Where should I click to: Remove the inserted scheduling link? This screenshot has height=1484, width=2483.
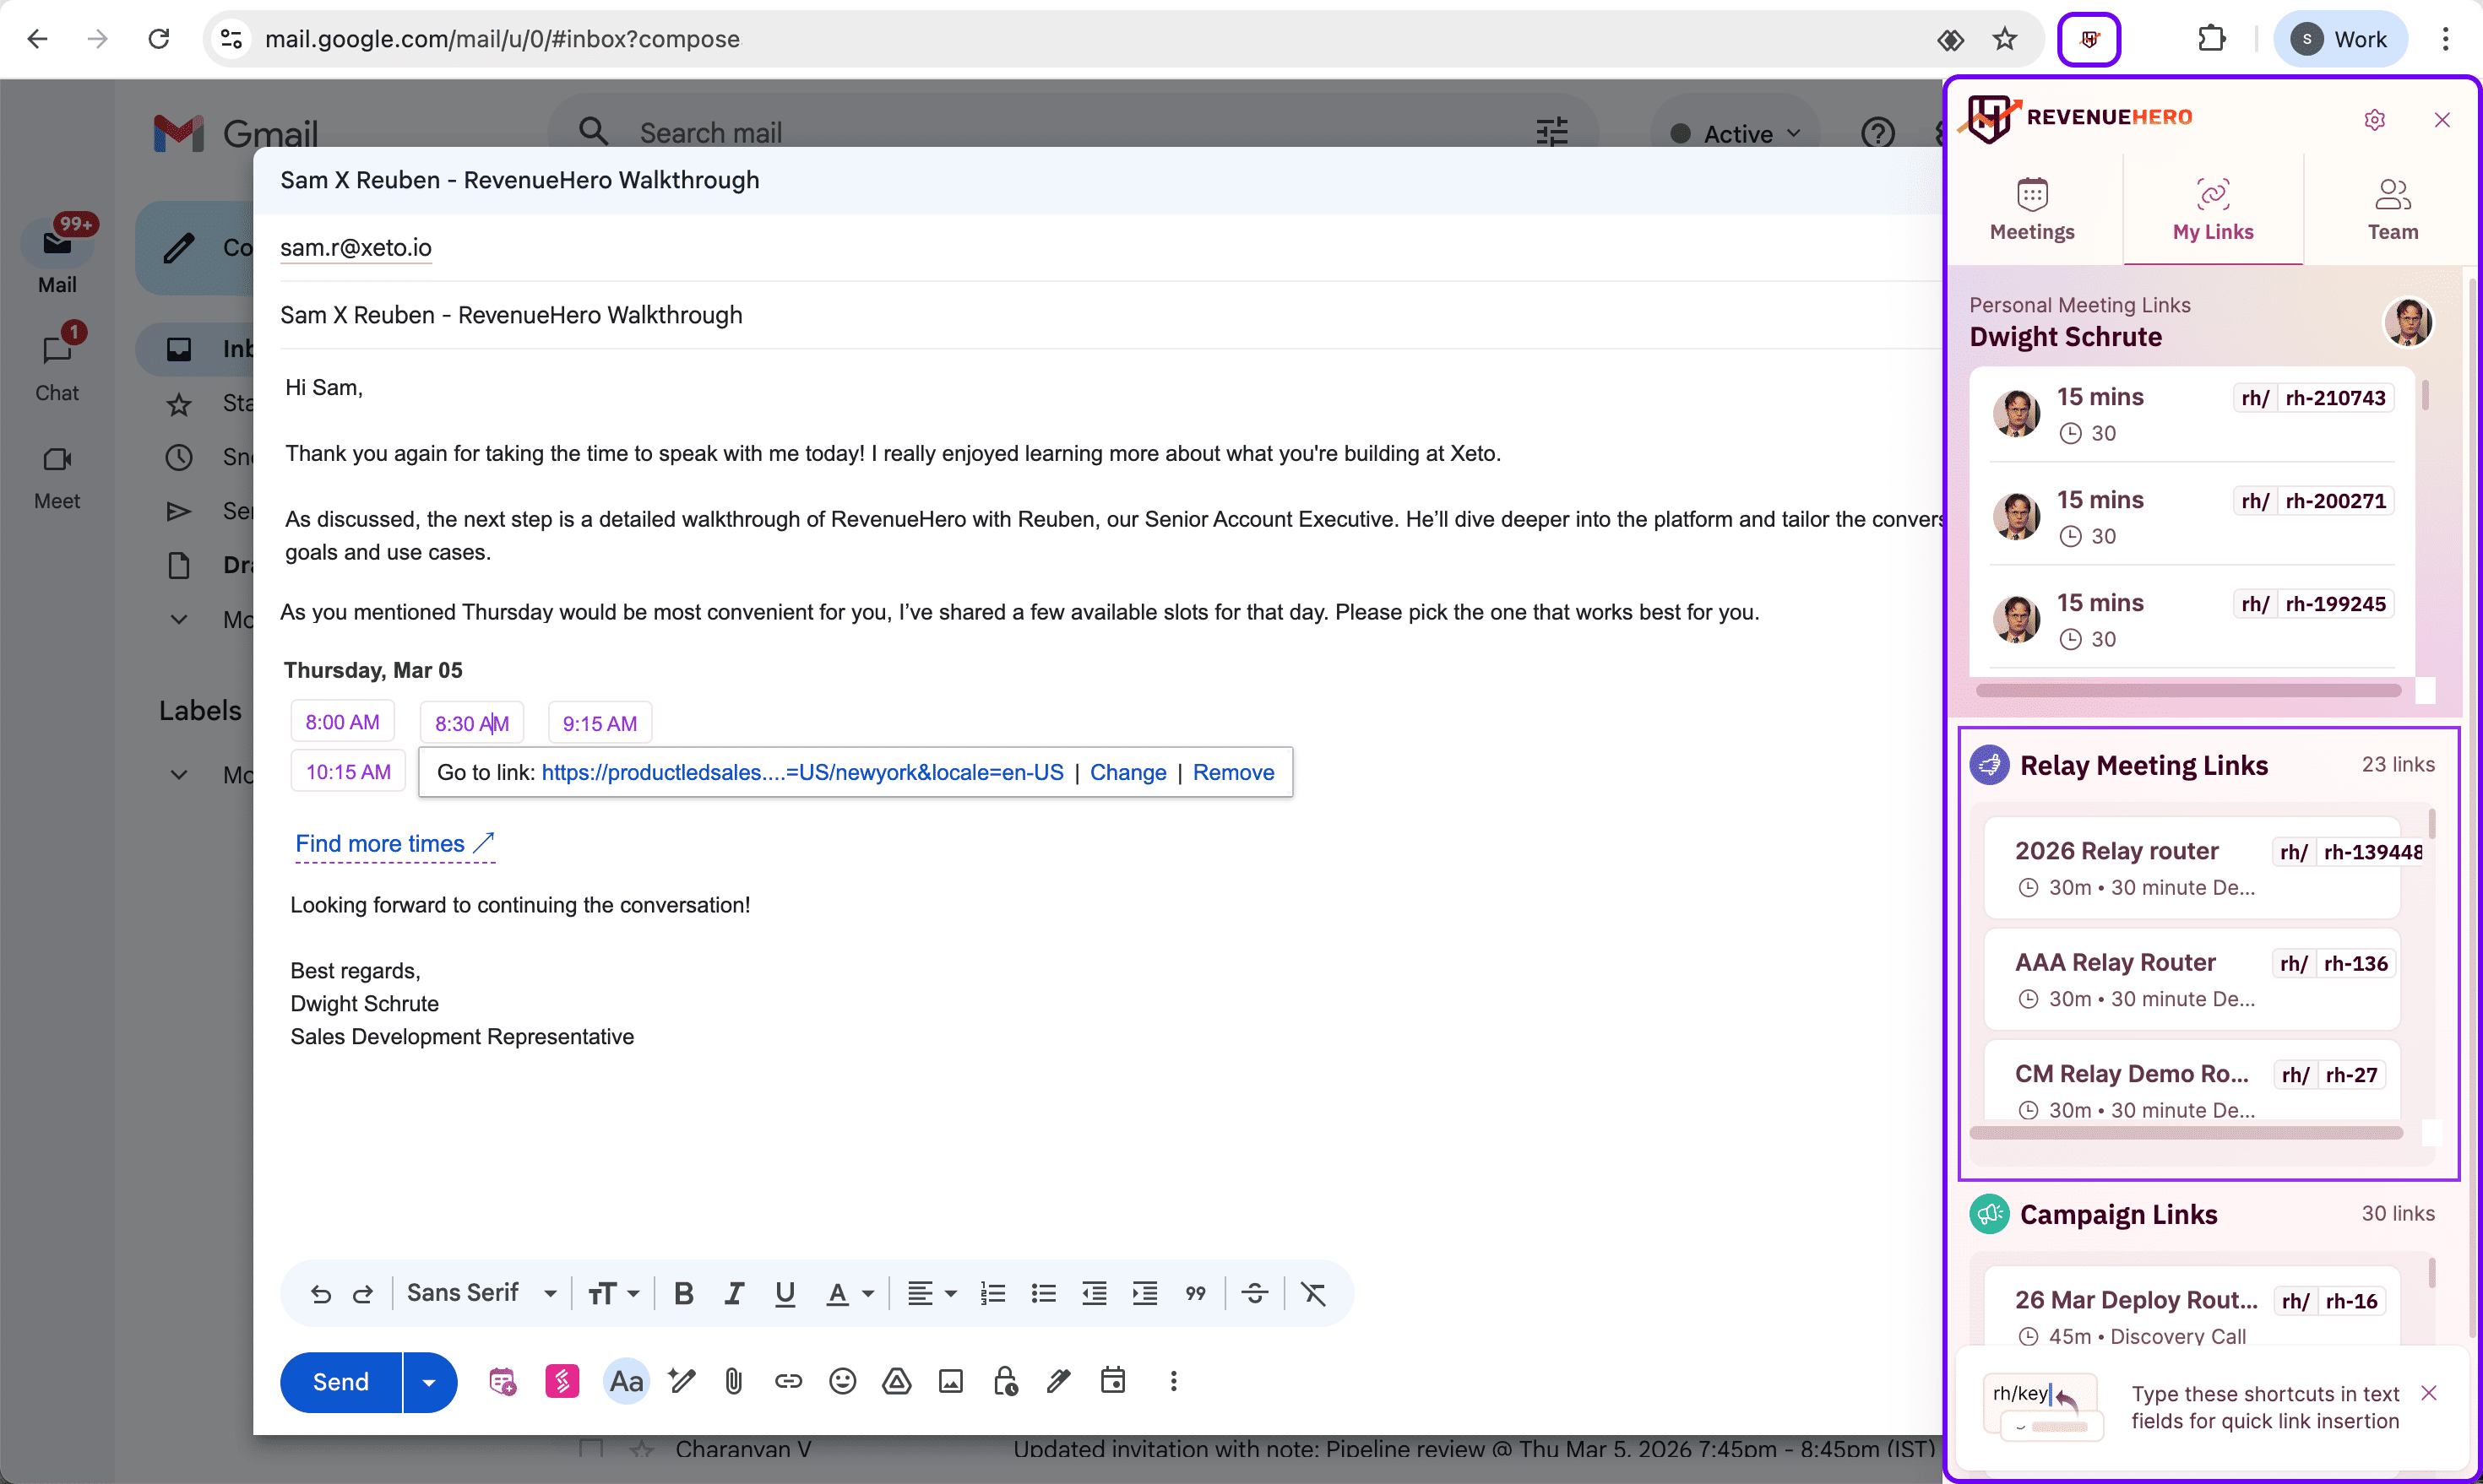tap(1234, 772)
